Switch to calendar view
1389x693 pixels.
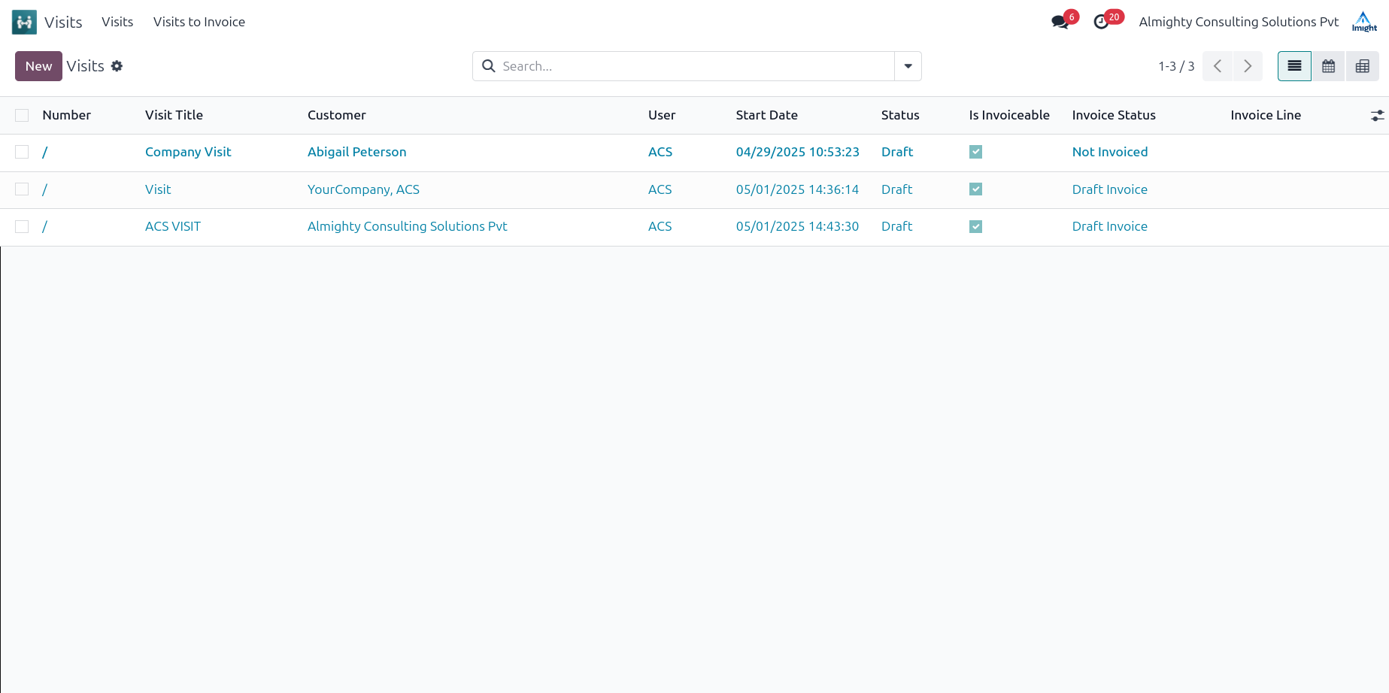[x=1328, y=66]
